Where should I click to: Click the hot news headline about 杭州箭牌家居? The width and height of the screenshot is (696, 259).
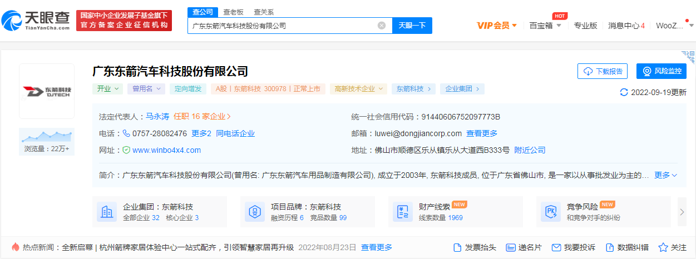(x=177, y=247)
